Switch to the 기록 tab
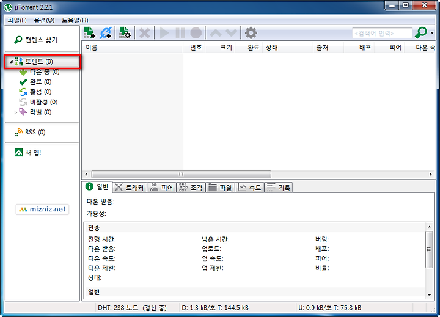The width and height of the screenshot is (440, 317). pos(279,188)
